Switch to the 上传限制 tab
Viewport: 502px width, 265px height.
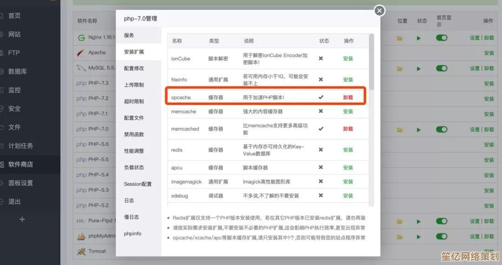point(134,85)
